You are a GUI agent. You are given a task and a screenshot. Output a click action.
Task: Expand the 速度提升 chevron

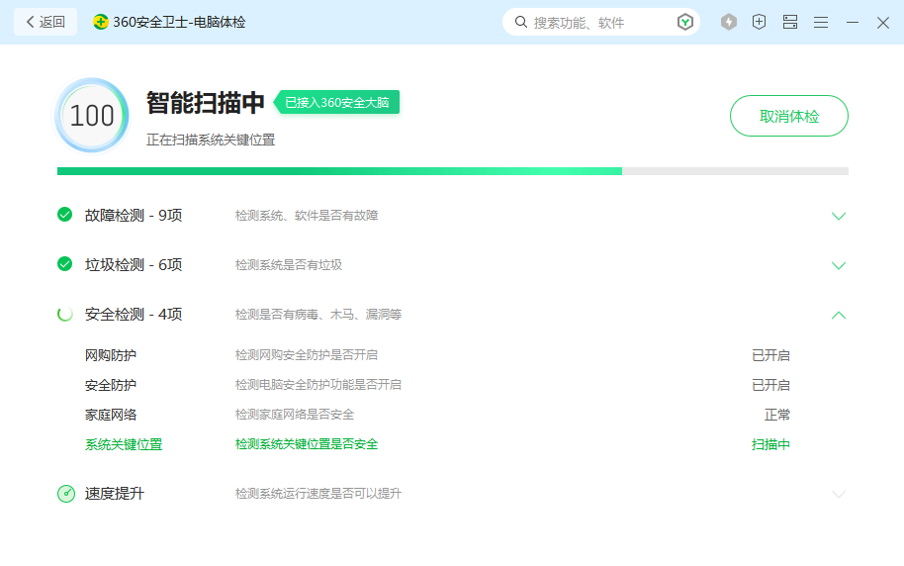click(839, 494)
